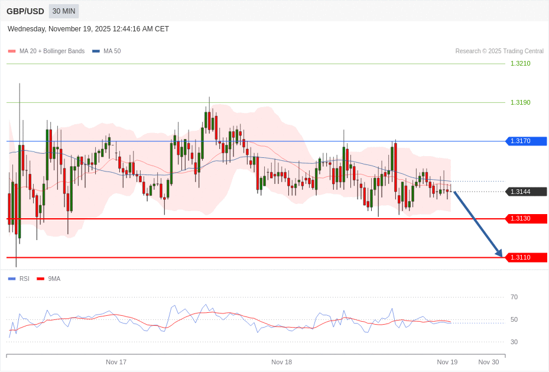
Task: Click the blue downward trend arrow
Action: 477,225
